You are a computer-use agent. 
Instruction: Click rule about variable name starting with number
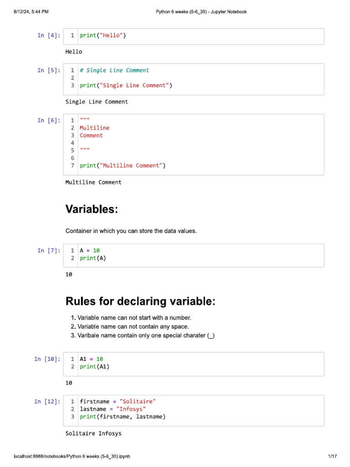(x=131, y=318)
